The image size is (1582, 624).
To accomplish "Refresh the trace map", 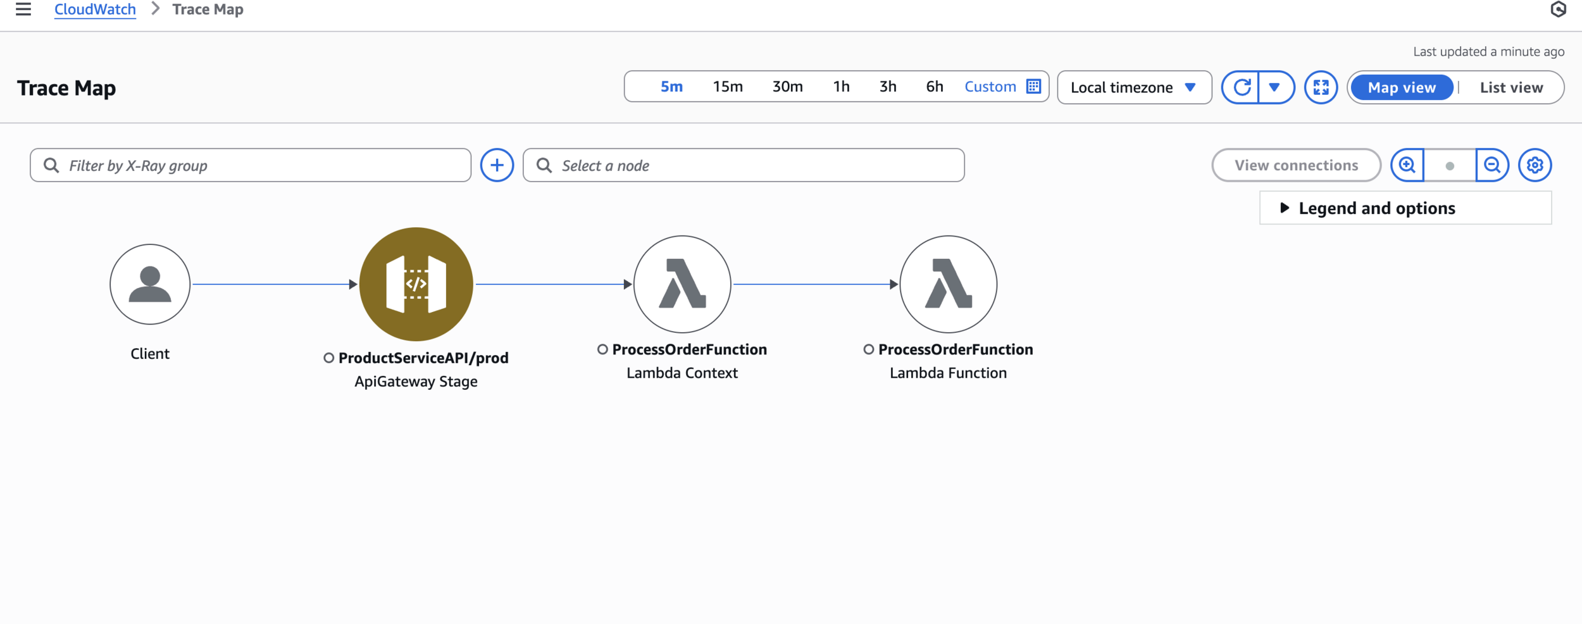I will tap(1241, 87).
